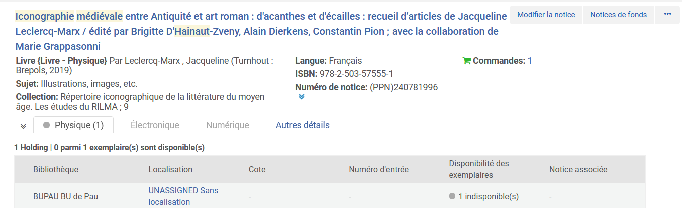Click the green shopping cart Commandes icon
This screenshot has height=208, width=682.
tap(467, 61)
